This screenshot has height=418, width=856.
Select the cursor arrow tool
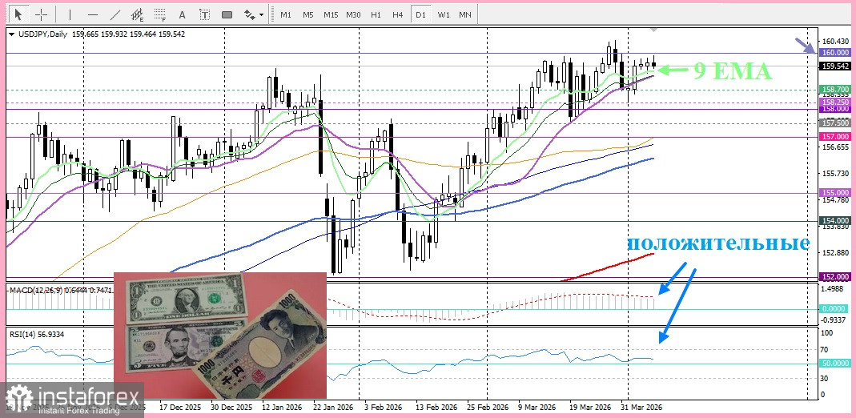click(x=19, y=14)
